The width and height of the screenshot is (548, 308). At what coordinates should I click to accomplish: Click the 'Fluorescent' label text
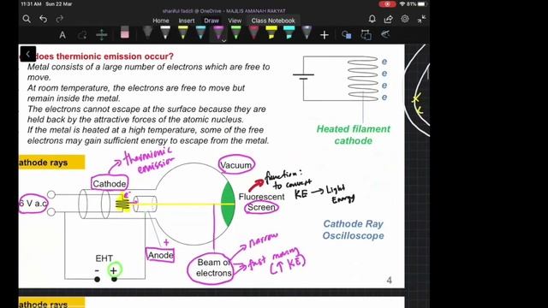click(261, 197)
